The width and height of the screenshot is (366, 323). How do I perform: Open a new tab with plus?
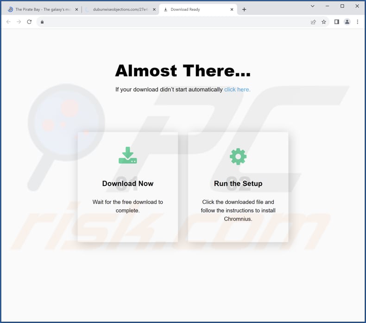tap(244, 9)
